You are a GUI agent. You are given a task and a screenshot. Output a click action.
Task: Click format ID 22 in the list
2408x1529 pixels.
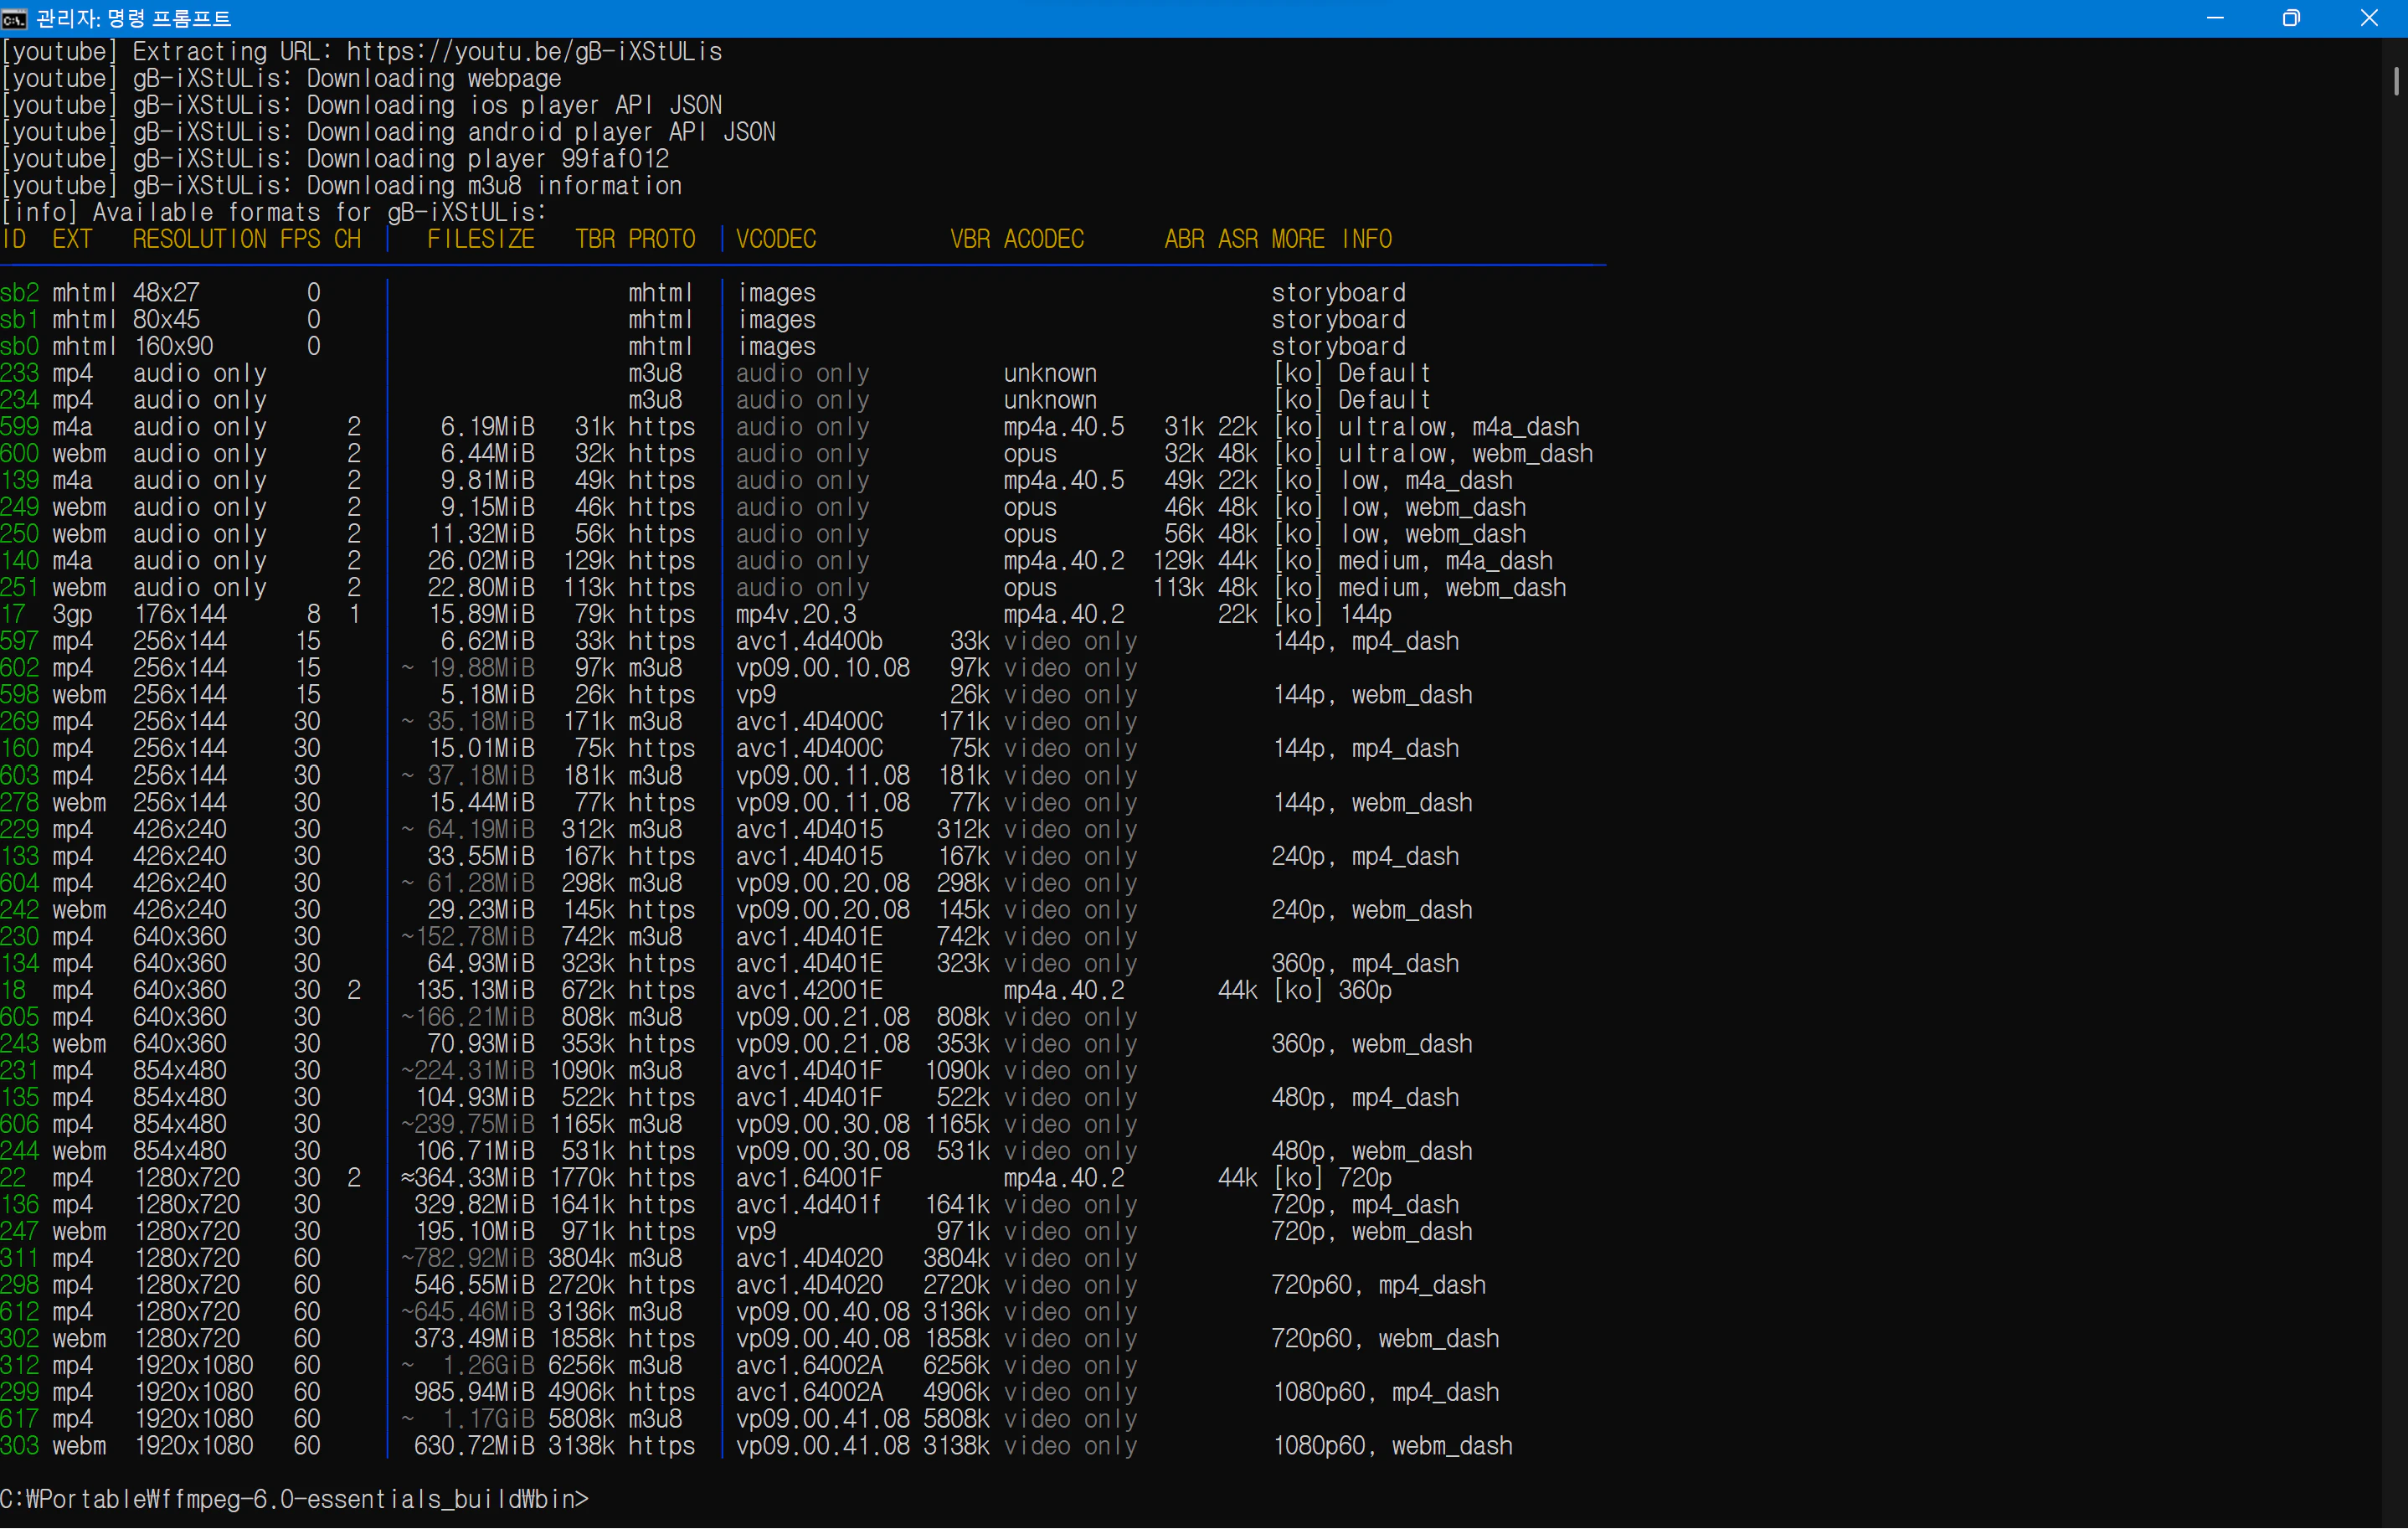click(x=14, y=1178)
